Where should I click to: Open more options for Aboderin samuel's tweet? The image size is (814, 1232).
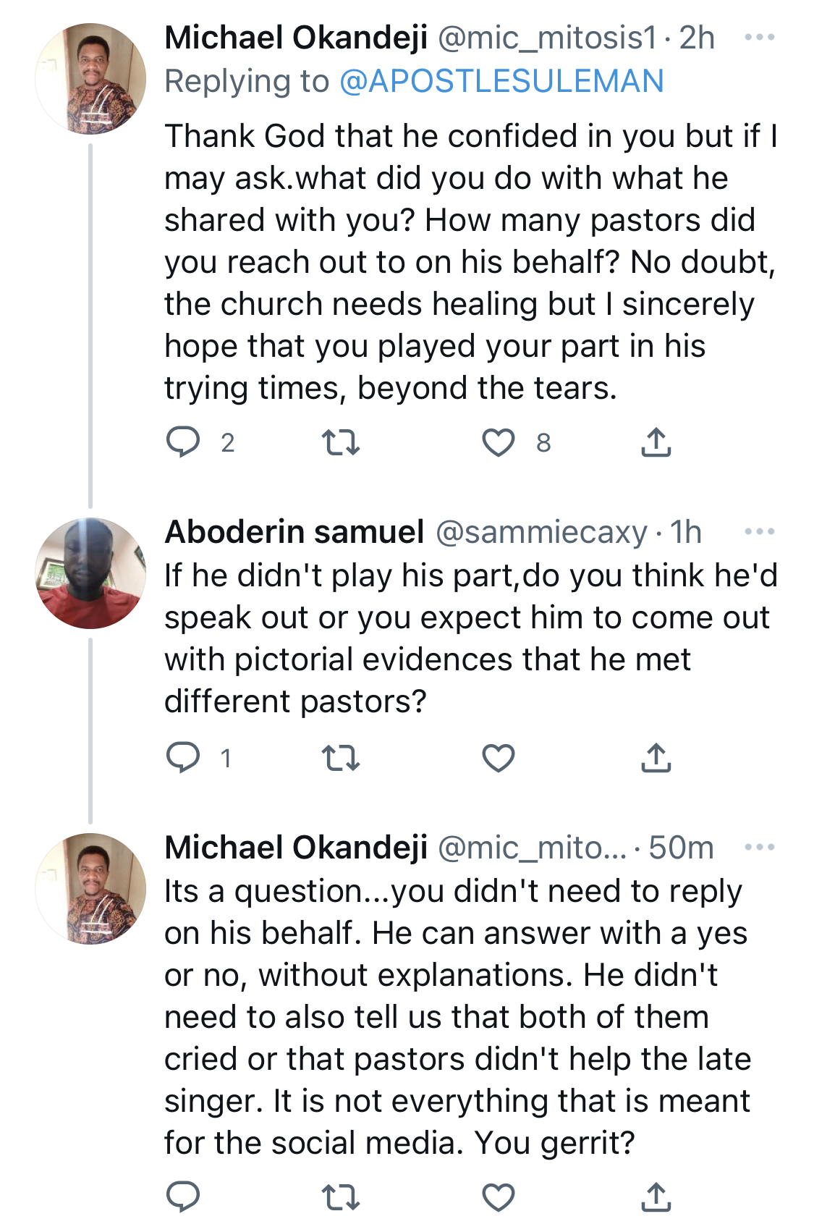(x=760, y=532)
